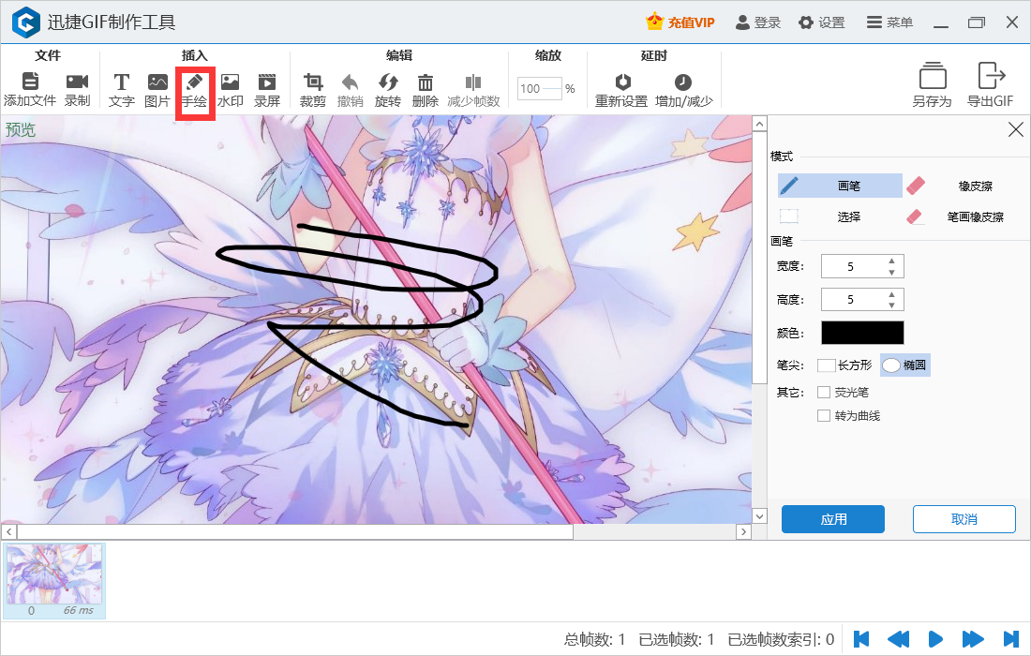Save project using 另存为
Screen dimensions: 1031x656
(x=933, y=84)
